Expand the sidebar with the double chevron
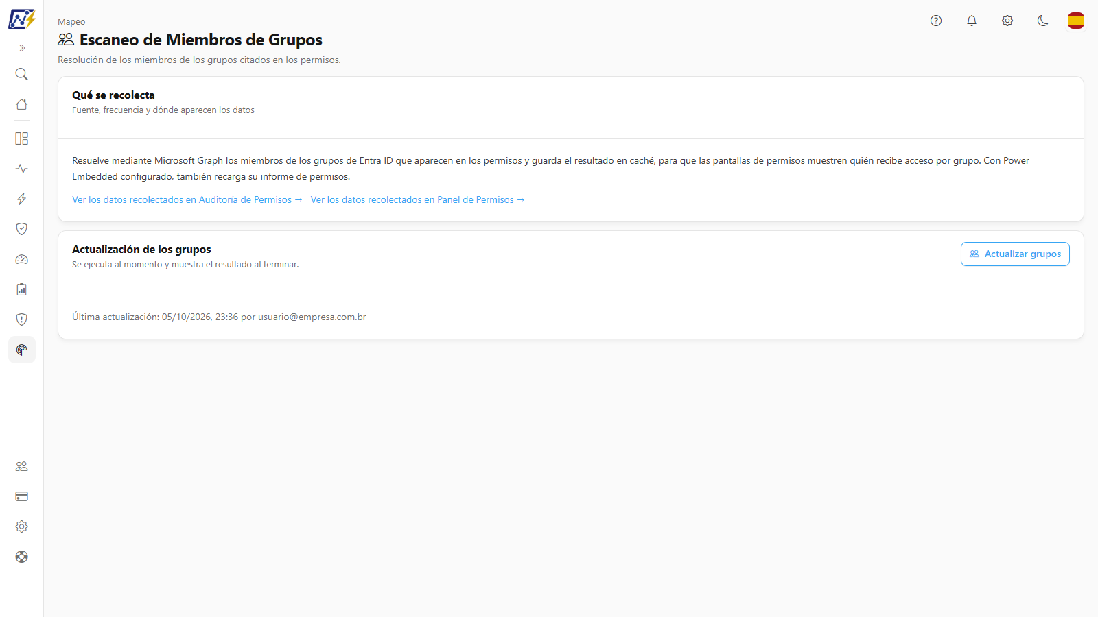 (x=22, y=48)
